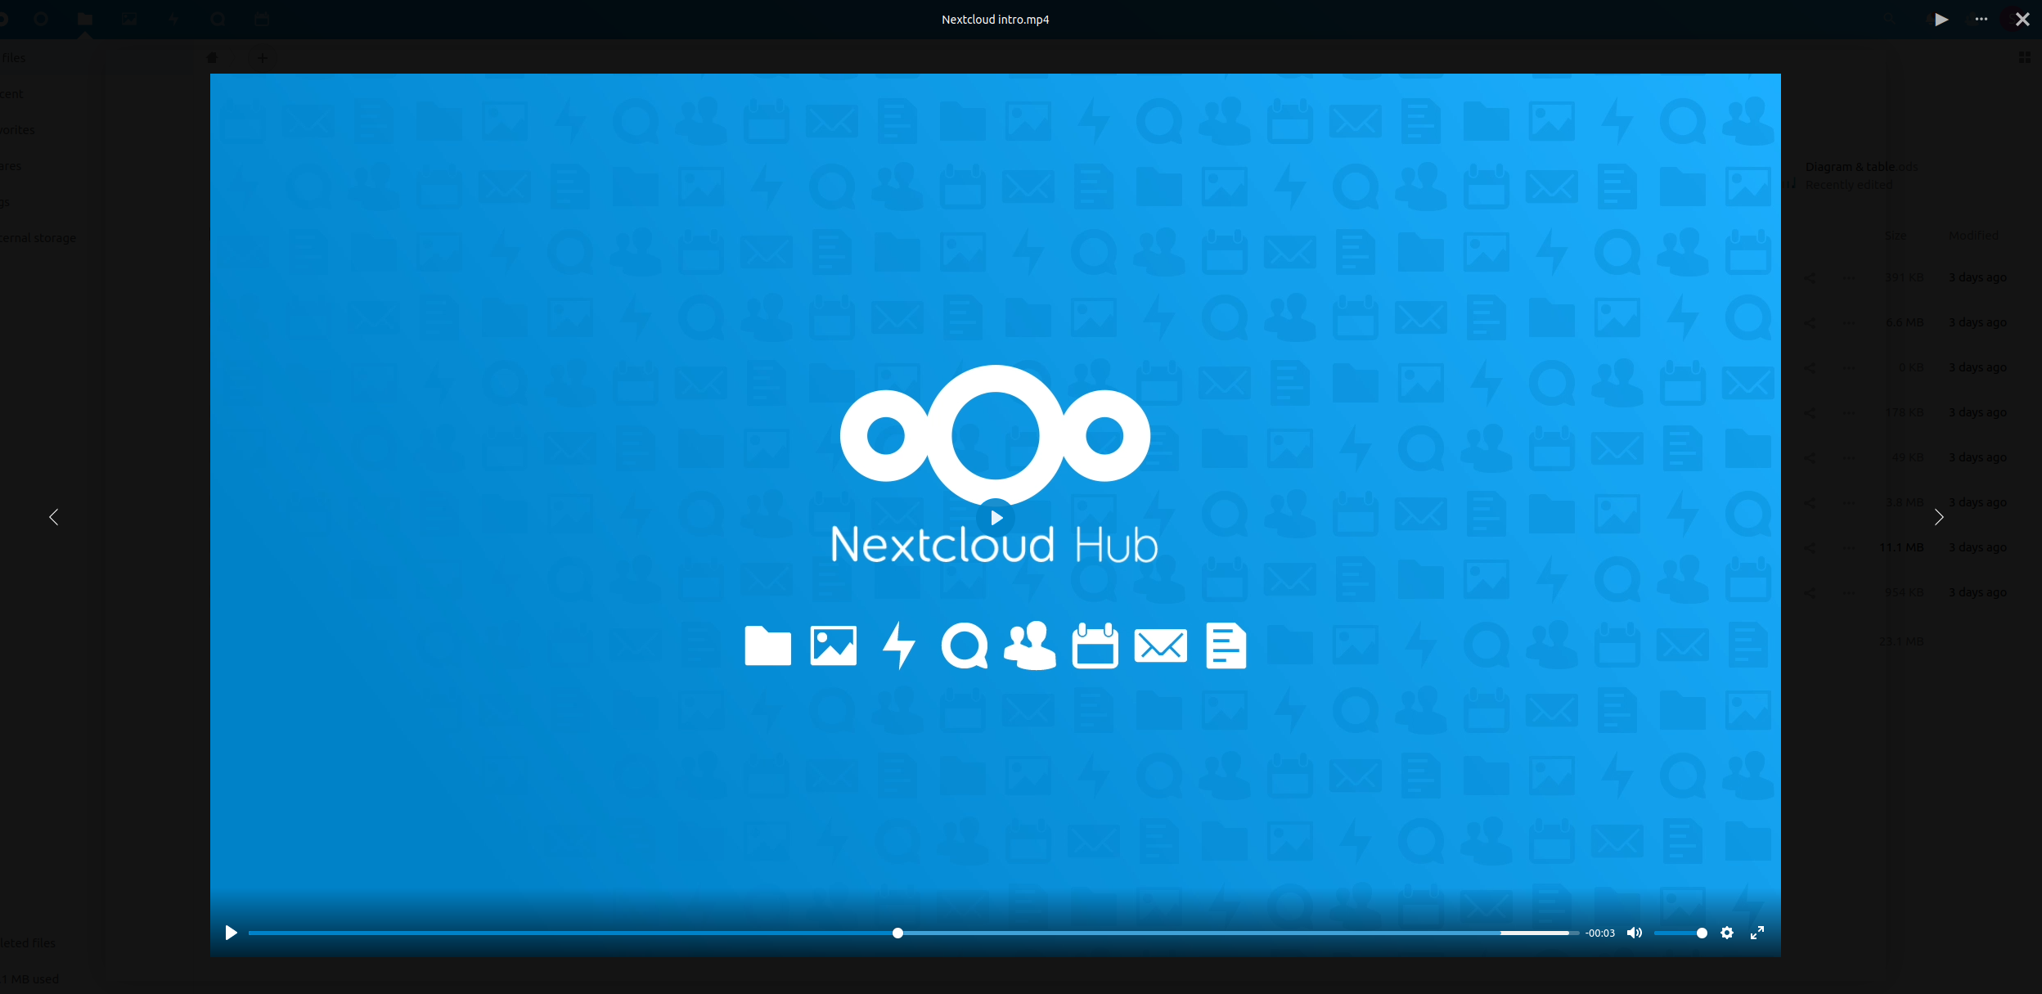Mute the video with the speaker icon
2042x994 pixels.
pyautogui.click(x=1635, y=933)
